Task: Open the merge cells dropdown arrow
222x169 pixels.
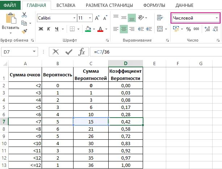Action: pos(166,29)
